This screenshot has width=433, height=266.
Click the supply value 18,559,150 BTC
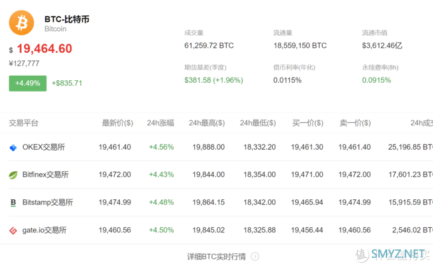pyautogui.click(x=300, y=46)
